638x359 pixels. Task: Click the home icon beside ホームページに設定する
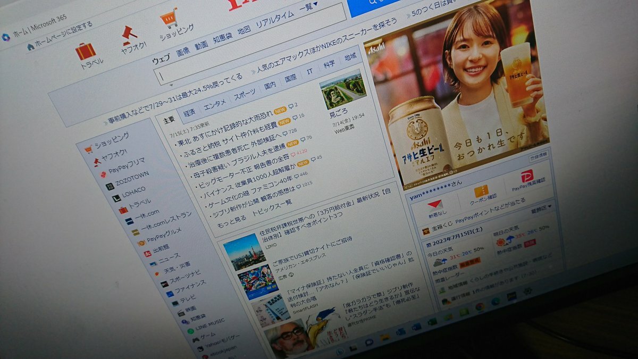point(30,47)
